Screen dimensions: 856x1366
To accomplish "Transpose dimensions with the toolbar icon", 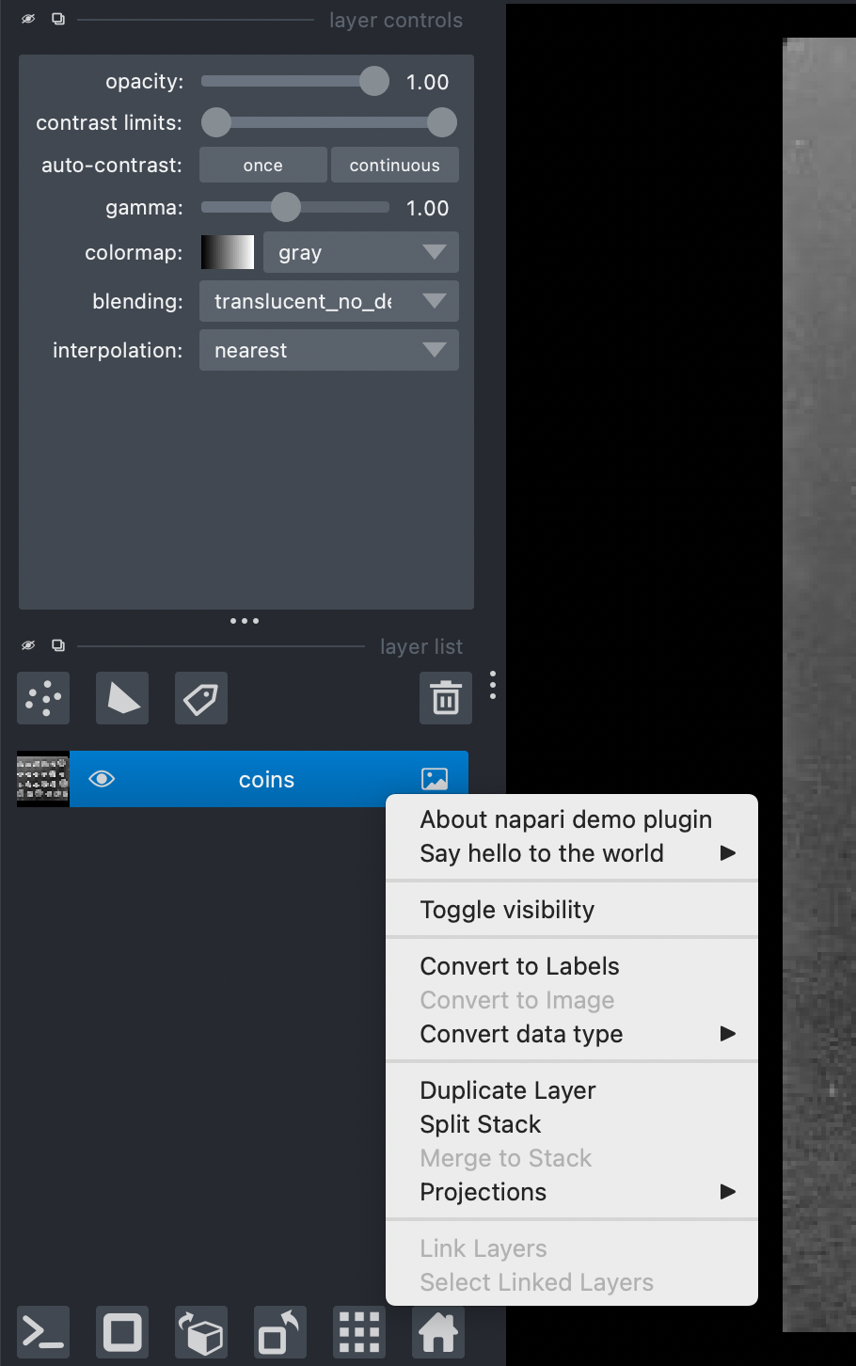I will [x=279, y=1332].
